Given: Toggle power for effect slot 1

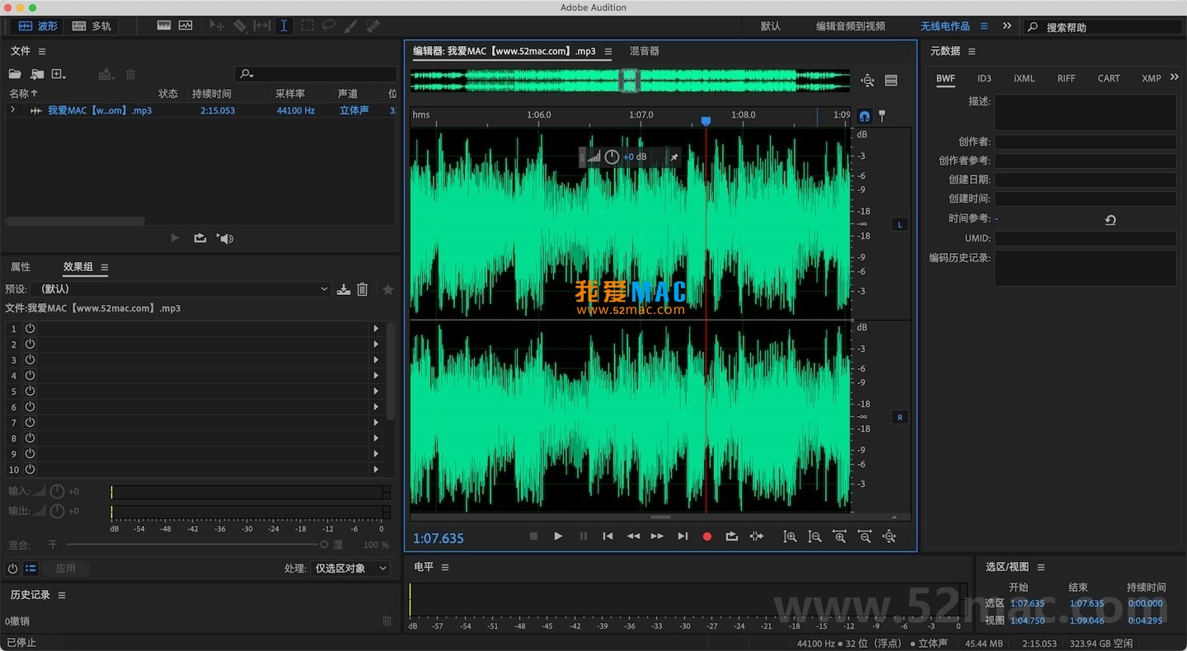Looking at the screenshot, I should click(x=30, y=328).
